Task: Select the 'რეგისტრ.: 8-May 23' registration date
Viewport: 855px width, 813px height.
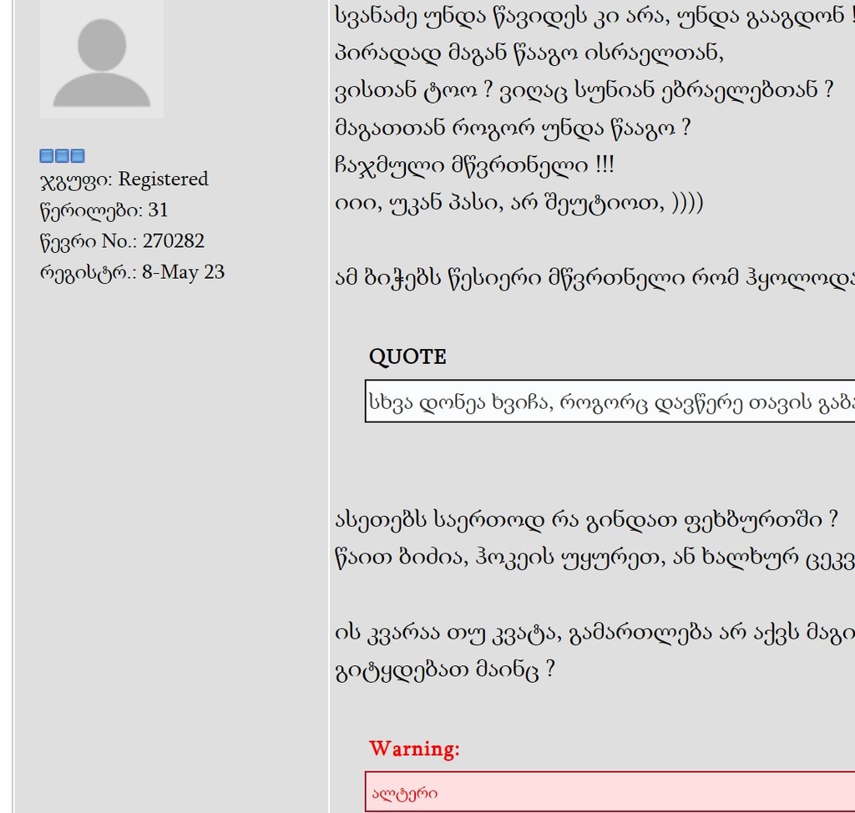Action: pos(132,272)
